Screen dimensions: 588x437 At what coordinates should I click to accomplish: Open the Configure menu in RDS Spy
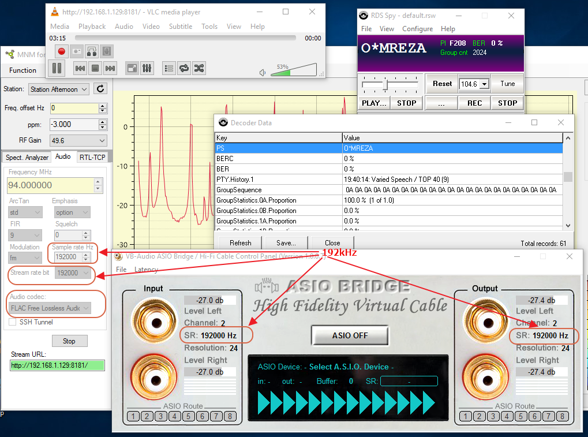point(417,29)
